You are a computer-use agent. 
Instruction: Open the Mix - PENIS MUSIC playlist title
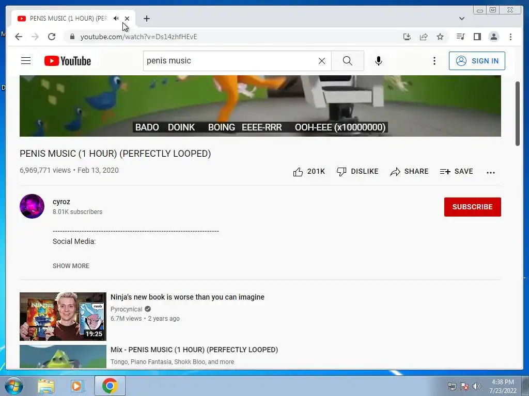[x=194, y=350]
